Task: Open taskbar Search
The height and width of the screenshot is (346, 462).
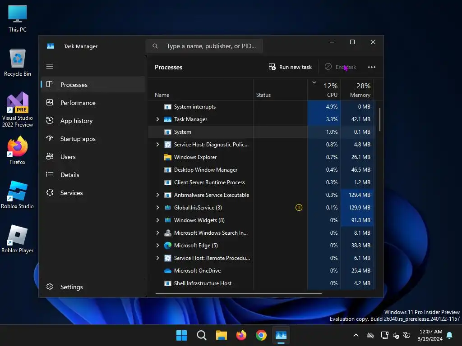Action: [x=202, y=335]
